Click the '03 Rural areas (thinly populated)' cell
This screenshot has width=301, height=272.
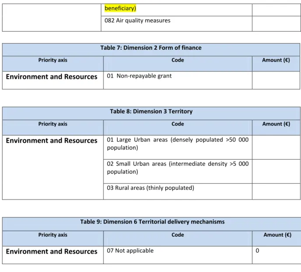[x=177, y=192]
